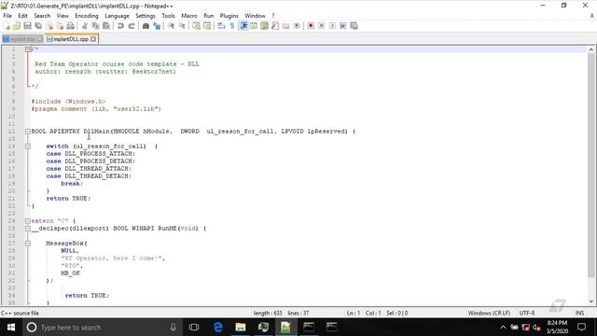Toggle synchronized horizontal scrolling

click(207, 26)
